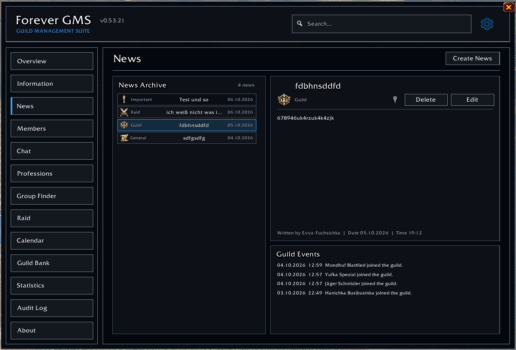The image size is (516, 350).
Task: Click the Guild crest icon in archive list
Action: (124, 125)
